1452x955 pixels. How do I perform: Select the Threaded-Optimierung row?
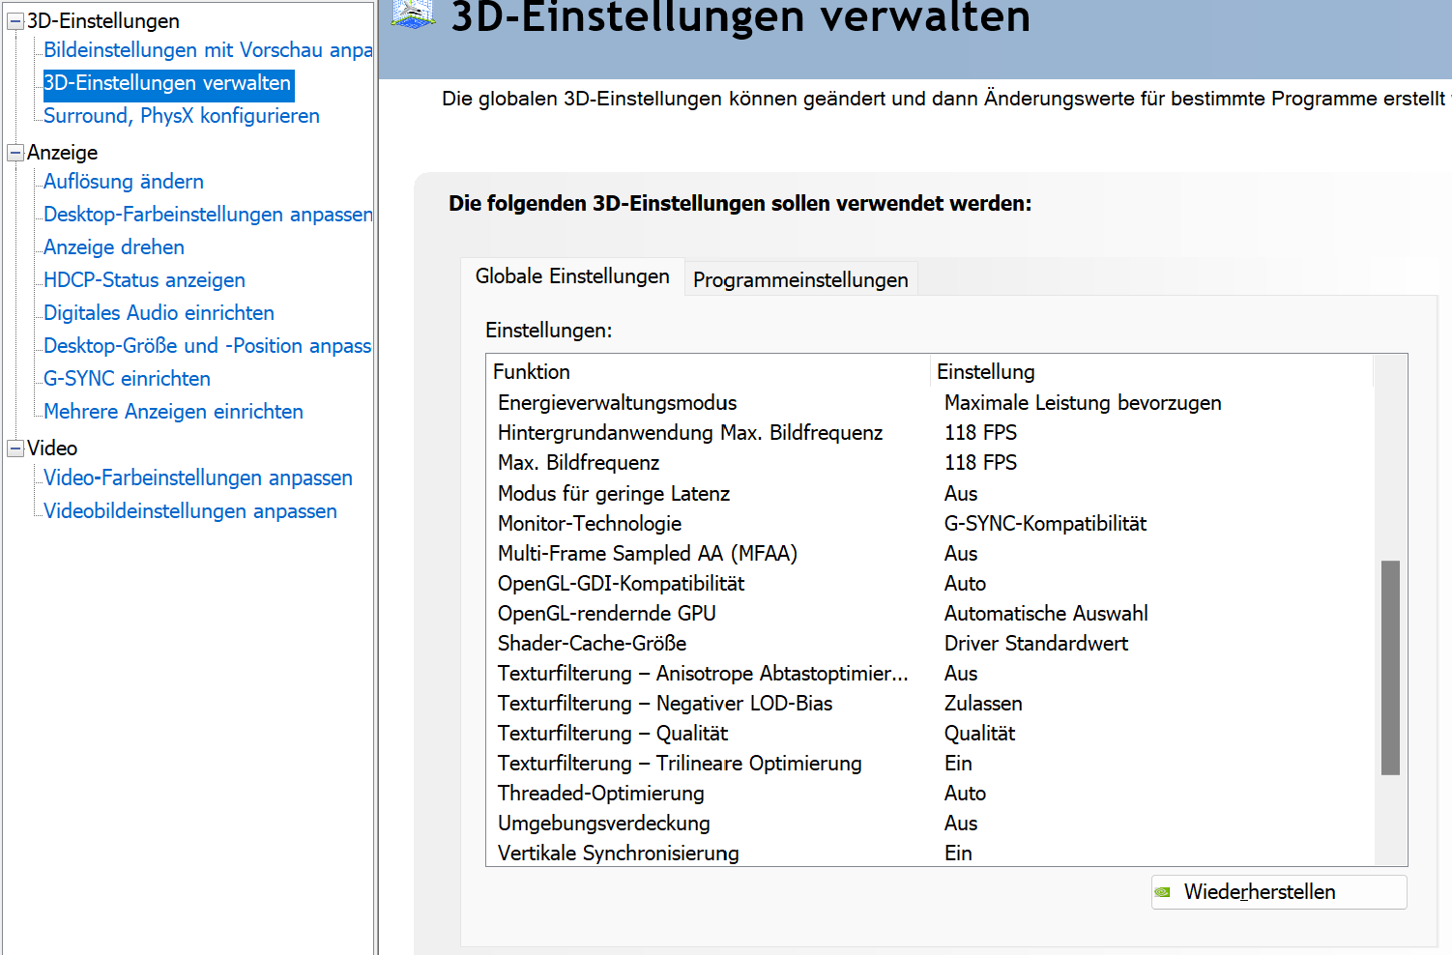pyautogui.click(x=930, y=794)
